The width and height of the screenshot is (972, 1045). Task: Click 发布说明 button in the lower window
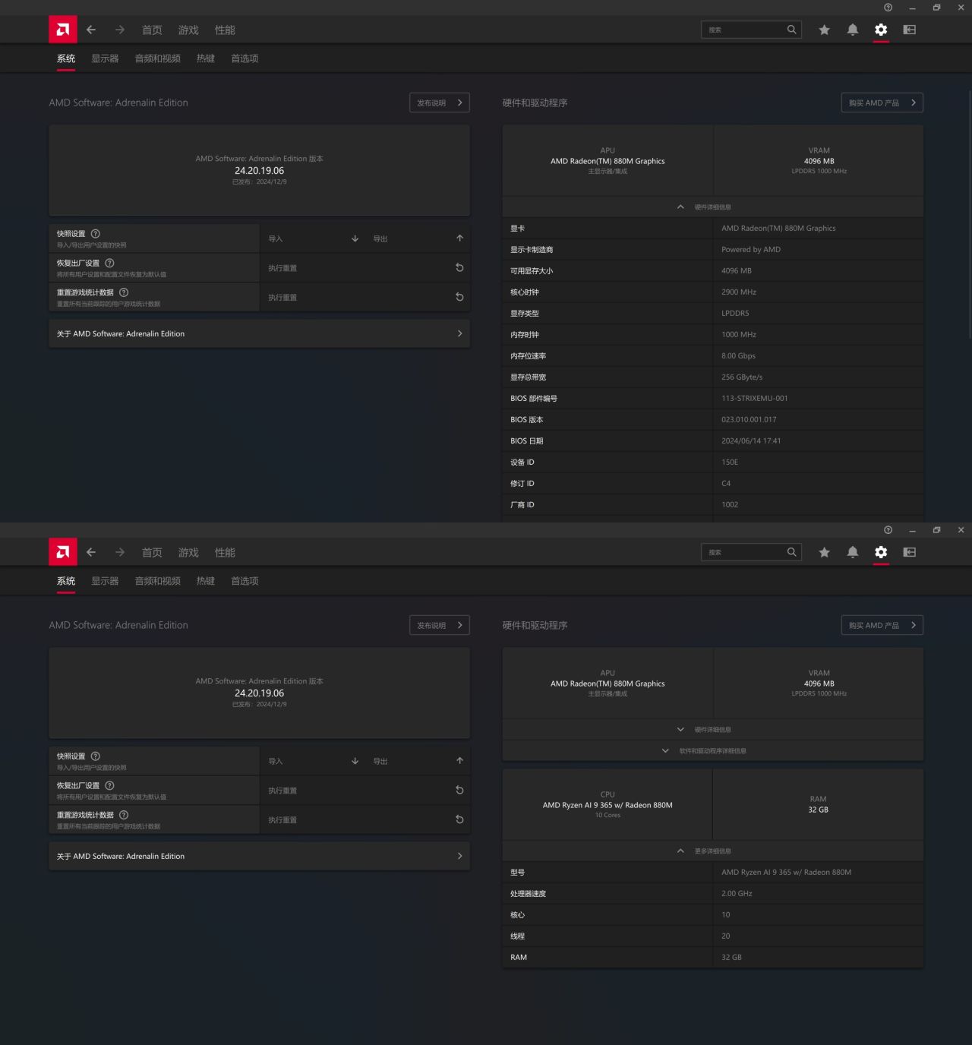tap(440, 625)
